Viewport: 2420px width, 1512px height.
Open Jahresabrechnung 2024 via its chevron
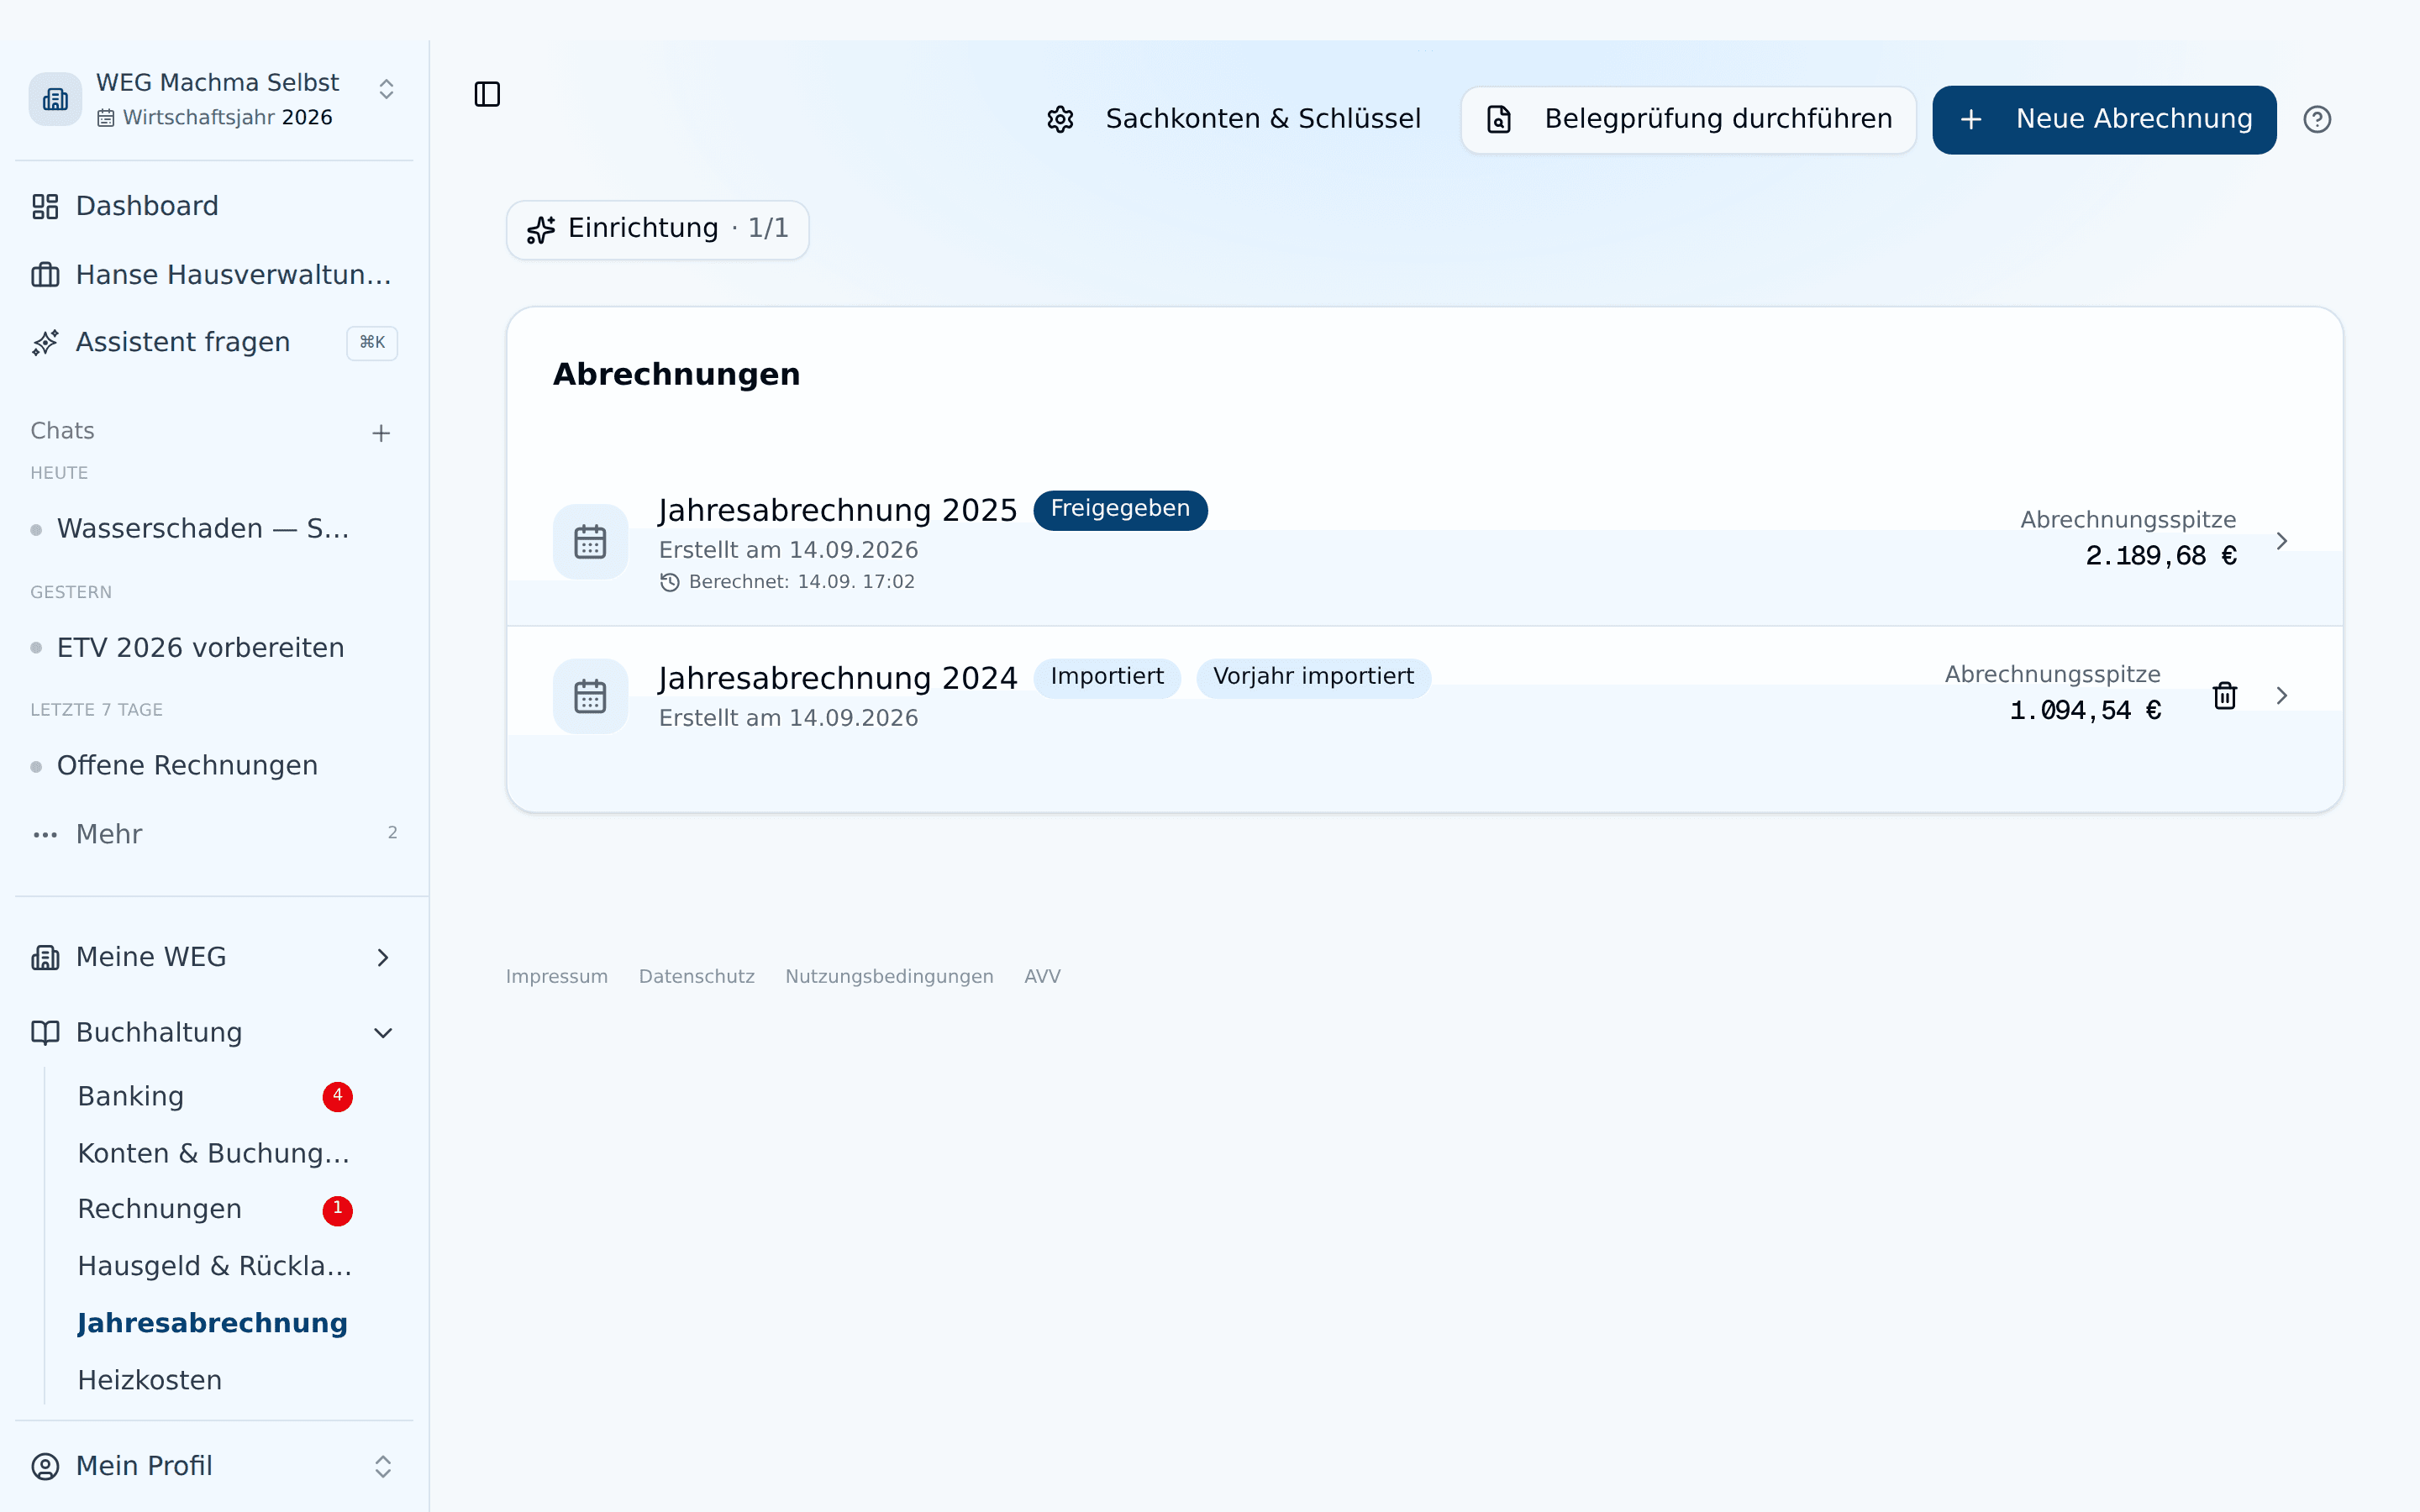pos(2282,695)
